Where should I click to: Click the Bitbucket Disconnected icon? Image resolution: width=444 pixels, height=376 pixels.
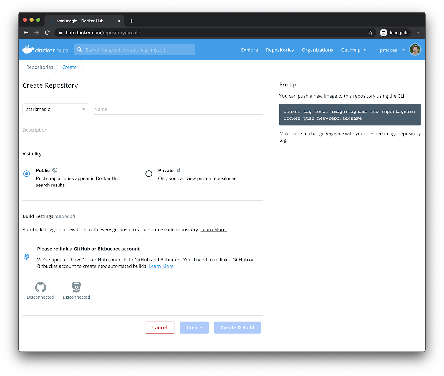tap(76, 287)
